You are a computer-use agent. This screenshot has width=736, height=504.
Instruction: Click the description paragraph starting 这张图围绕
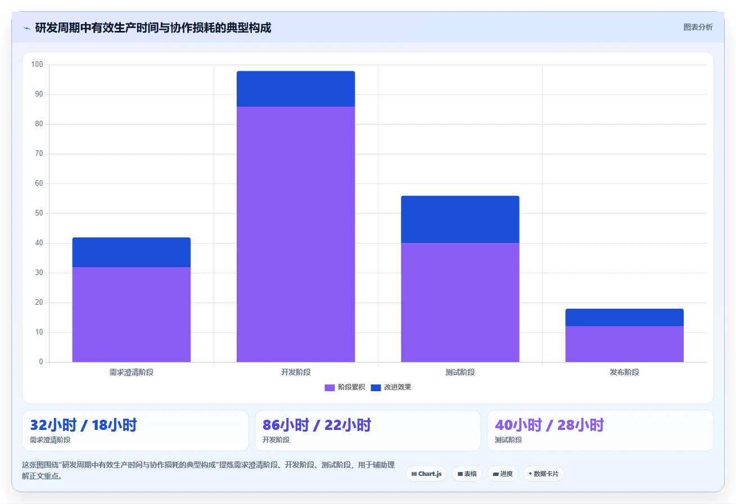208,470
